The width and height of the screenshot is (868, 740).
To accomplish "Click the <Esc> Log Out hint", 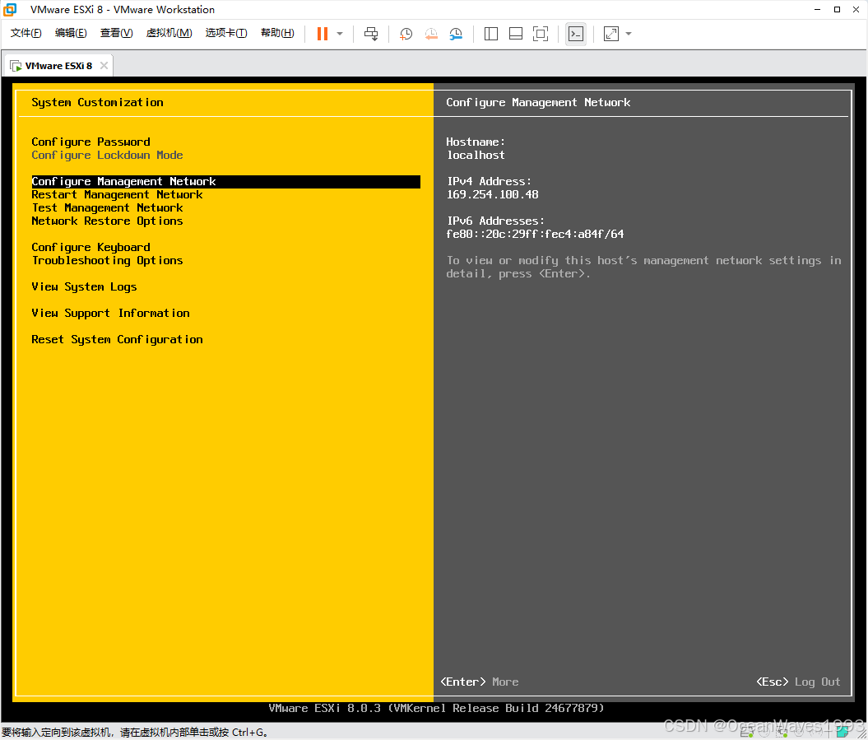I will [798, 682].
